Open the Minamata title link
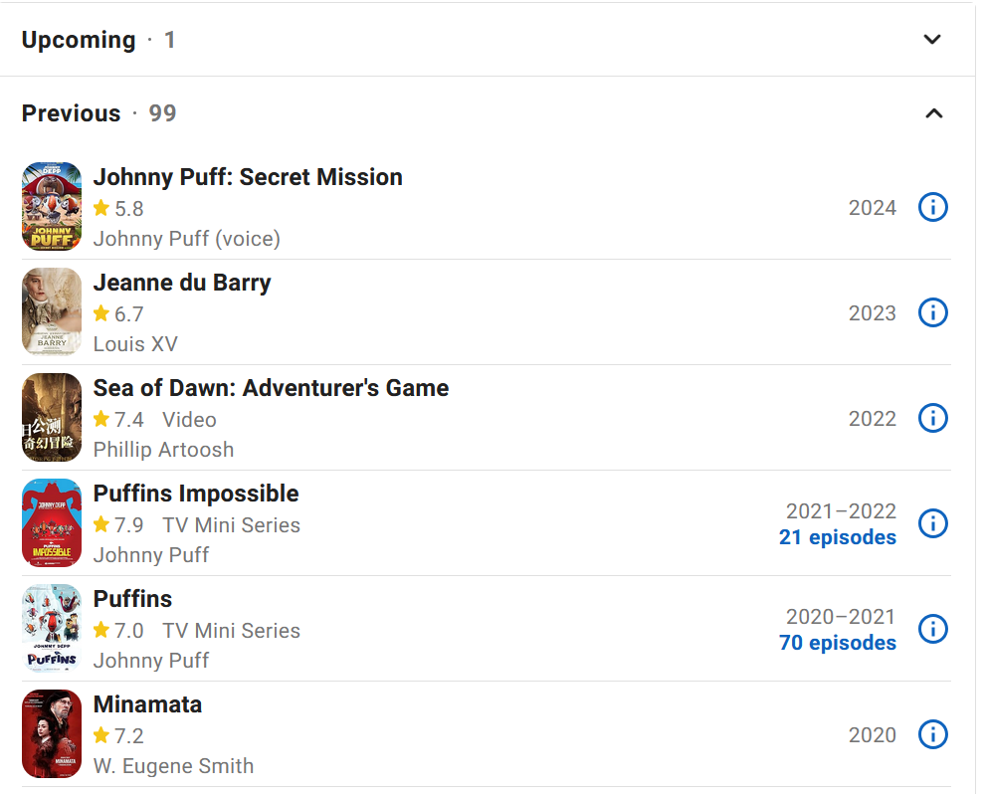Viewport: 984px width, 794px height. 147,704
